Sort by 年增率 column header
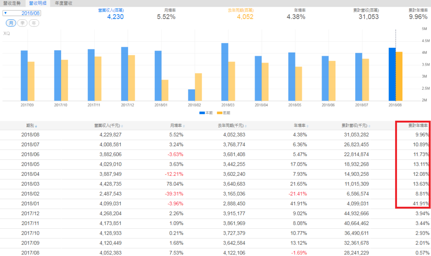The height and width of the screenshot is (256, 431). (x=301, y=125)
